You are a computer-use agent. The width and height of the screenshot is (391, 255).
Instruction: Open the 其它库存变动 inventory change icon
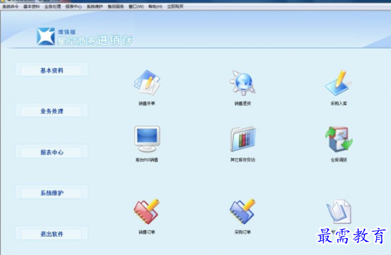[243, 139]
